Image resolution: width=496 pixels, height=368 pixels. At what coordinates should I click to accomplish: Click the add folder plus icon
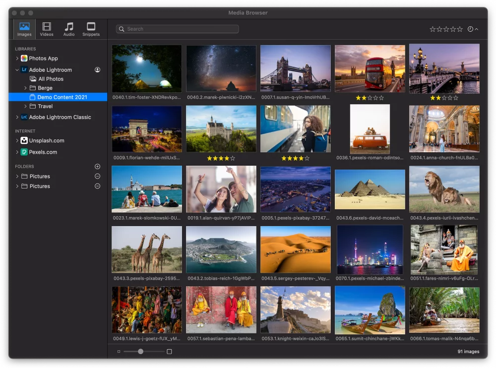97,167
